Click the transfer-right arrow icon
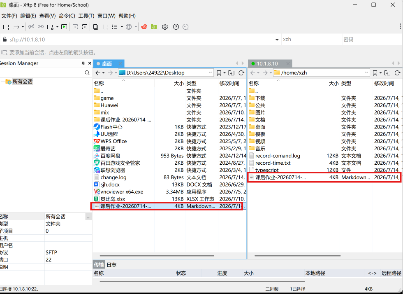Image resolution: width=403 pixels, height=294 pixels. point(85,27)
